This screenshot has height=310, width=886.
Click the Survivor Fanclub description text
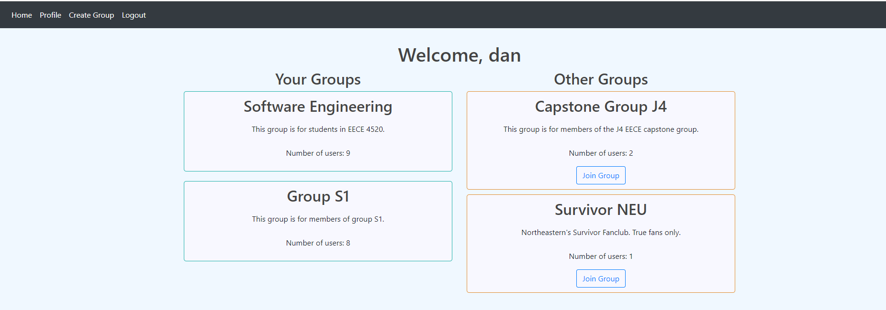tap(601, 233)
